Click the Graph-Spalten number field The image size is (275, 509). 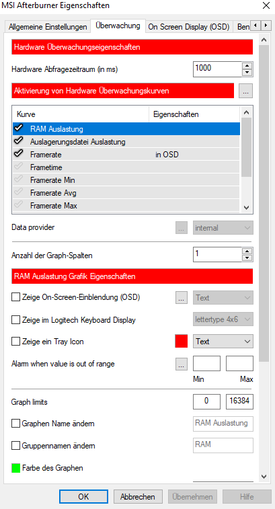click(x=218, y=255)
